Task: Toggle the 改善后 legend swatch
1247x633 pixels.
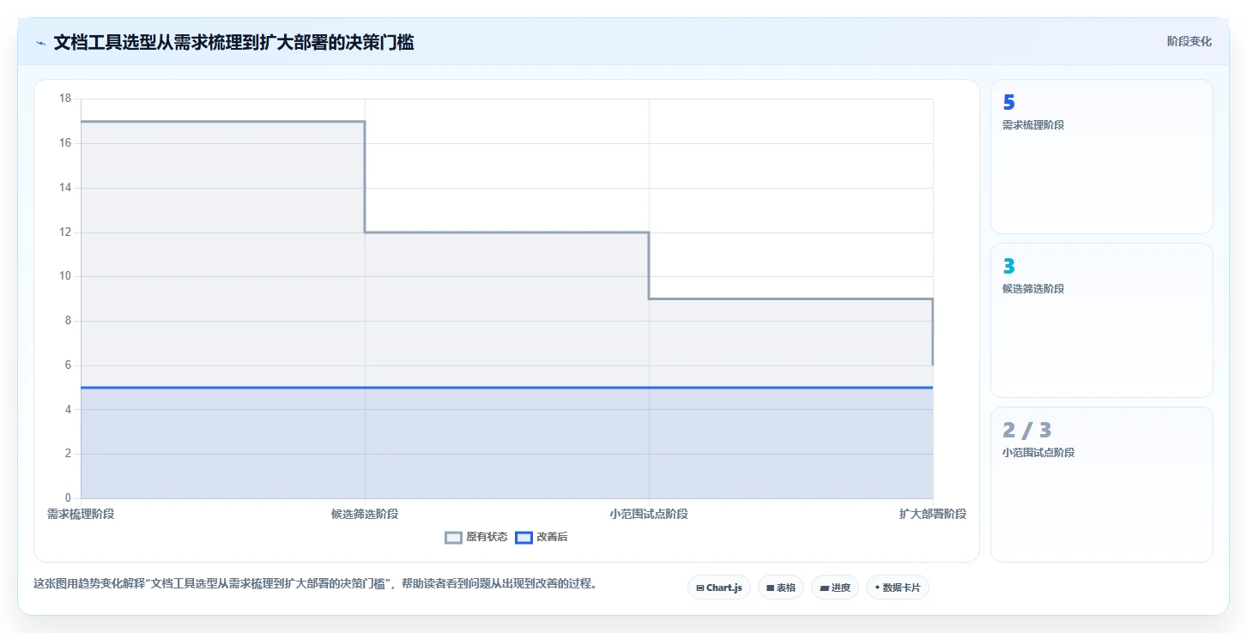Action: (524, 538)
